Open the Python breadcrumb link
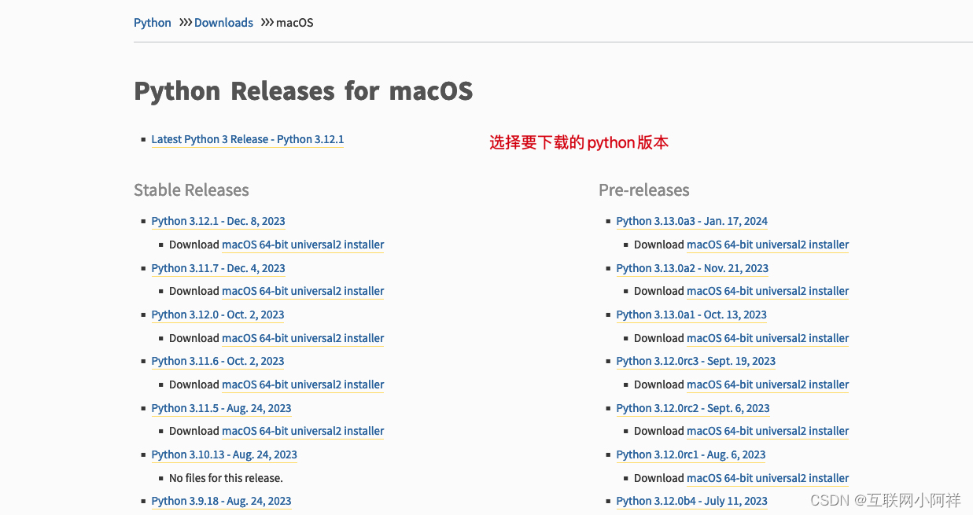 [x=153, y=23]
